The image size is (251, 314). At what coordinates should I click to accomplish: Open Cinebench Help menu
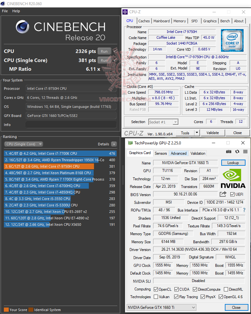point(16,11)
